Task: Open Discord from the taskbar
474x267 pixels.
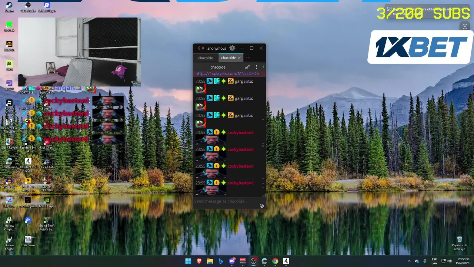Action: tap(232, 261)
